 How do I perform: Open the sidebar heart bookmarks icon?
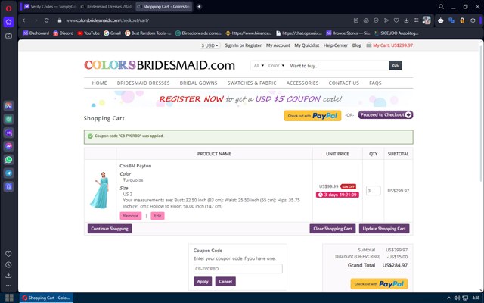pos(8,254)
